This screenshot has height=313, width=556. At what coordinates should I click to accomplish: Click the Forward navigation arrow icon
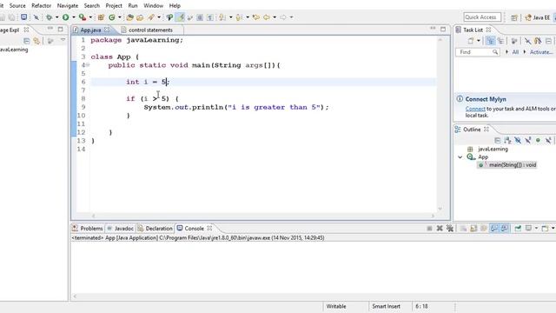coord(283,17)
